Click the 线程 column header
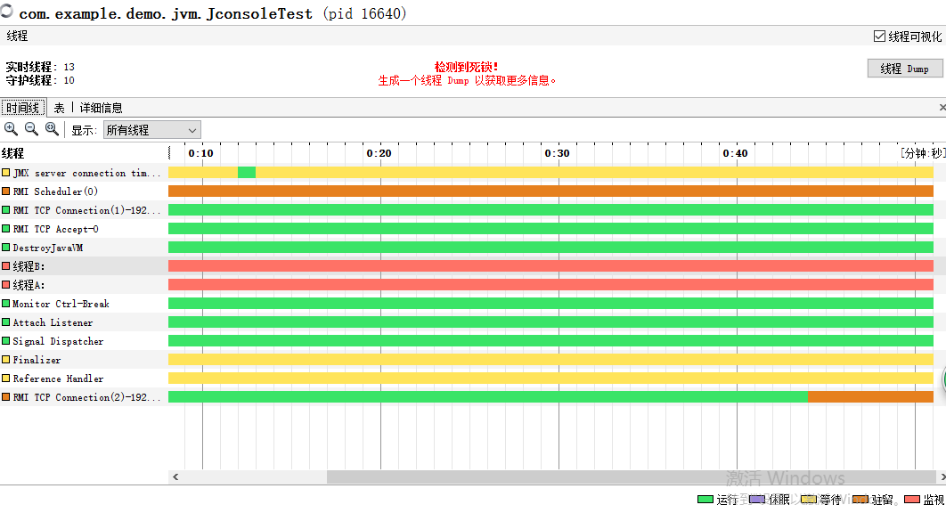 click(x=12, y=153)
